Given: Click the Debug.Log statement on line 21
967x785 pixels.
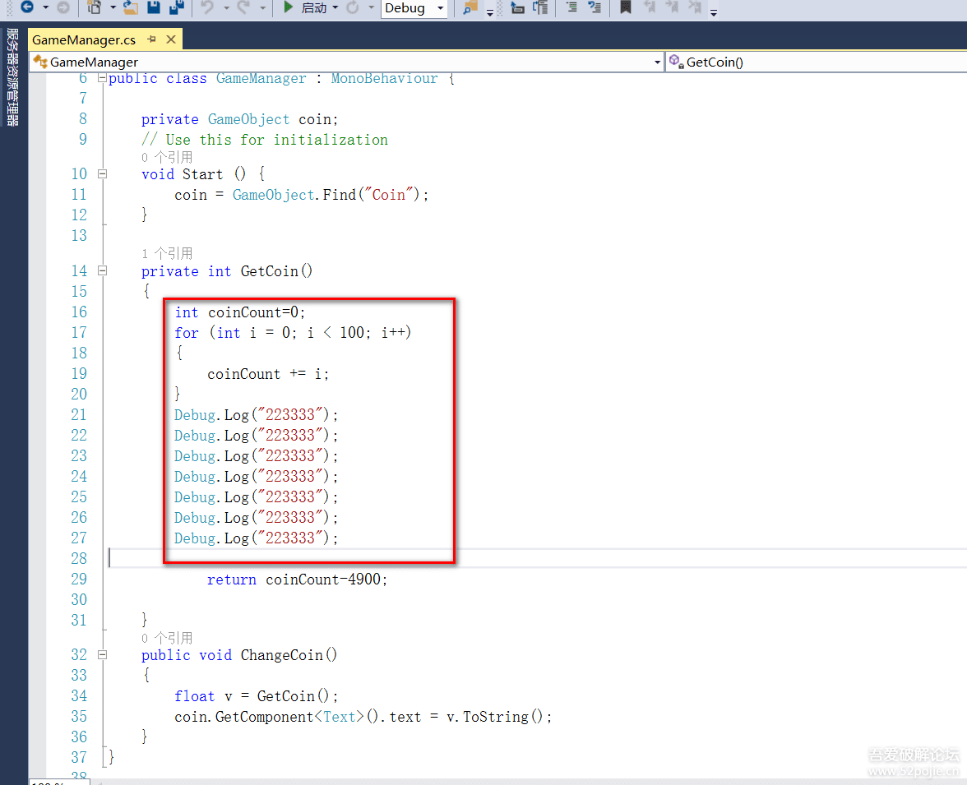Looking at the screenshot, I should point(256,415).
